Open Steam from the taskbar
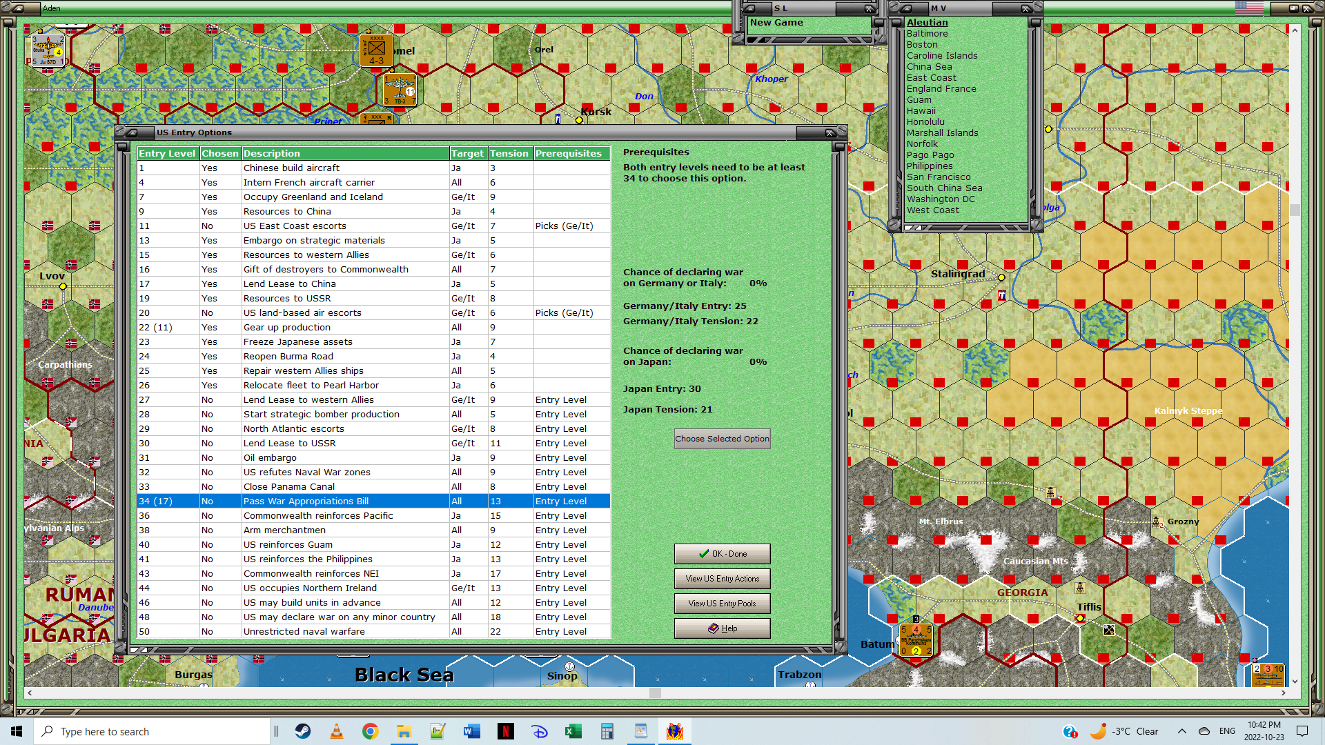 pos(303,731)
